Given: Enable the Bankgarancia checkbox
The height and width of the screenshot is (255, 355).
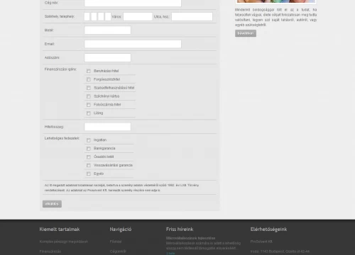Looking at the screenshot, I should coord(89,149).
